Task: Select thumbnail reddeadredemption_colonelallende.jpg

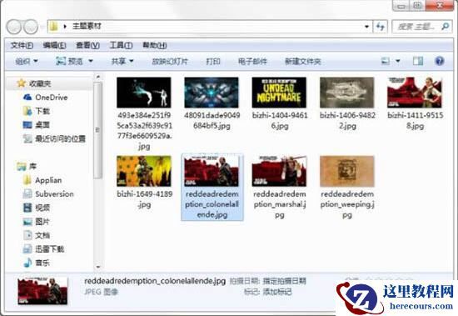Action: click(x=212, y=171)
